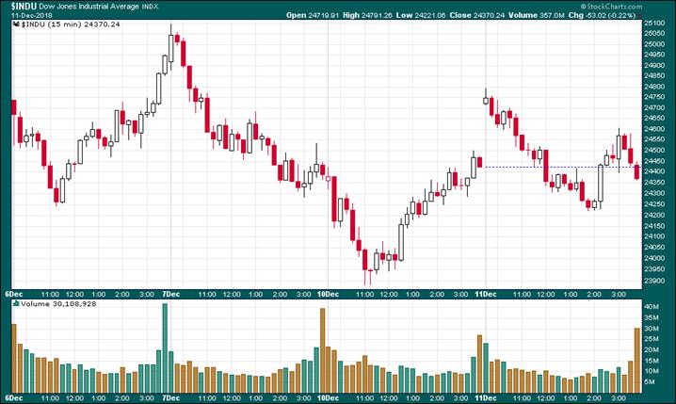Click the High 24791.26 value
676x404 pixels.
(x=367, y=15)
